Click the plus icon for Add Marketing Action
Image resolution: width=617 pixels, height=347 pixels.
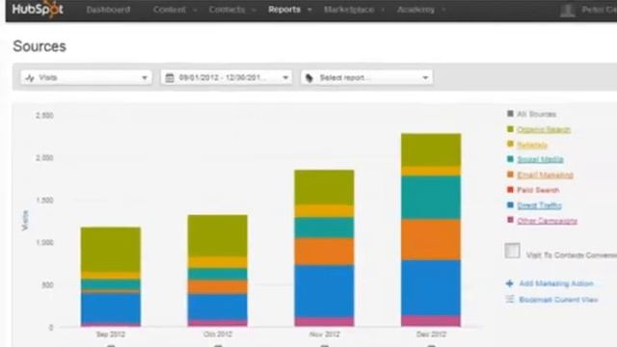pyautogui.click(x=510, y=283)
